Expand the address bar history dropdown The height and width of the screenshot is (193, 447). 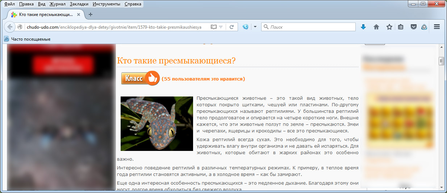(221, 27)
